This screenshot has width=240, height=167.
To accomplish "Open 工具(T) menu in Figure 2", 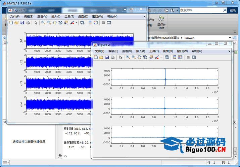I will 154,51.
